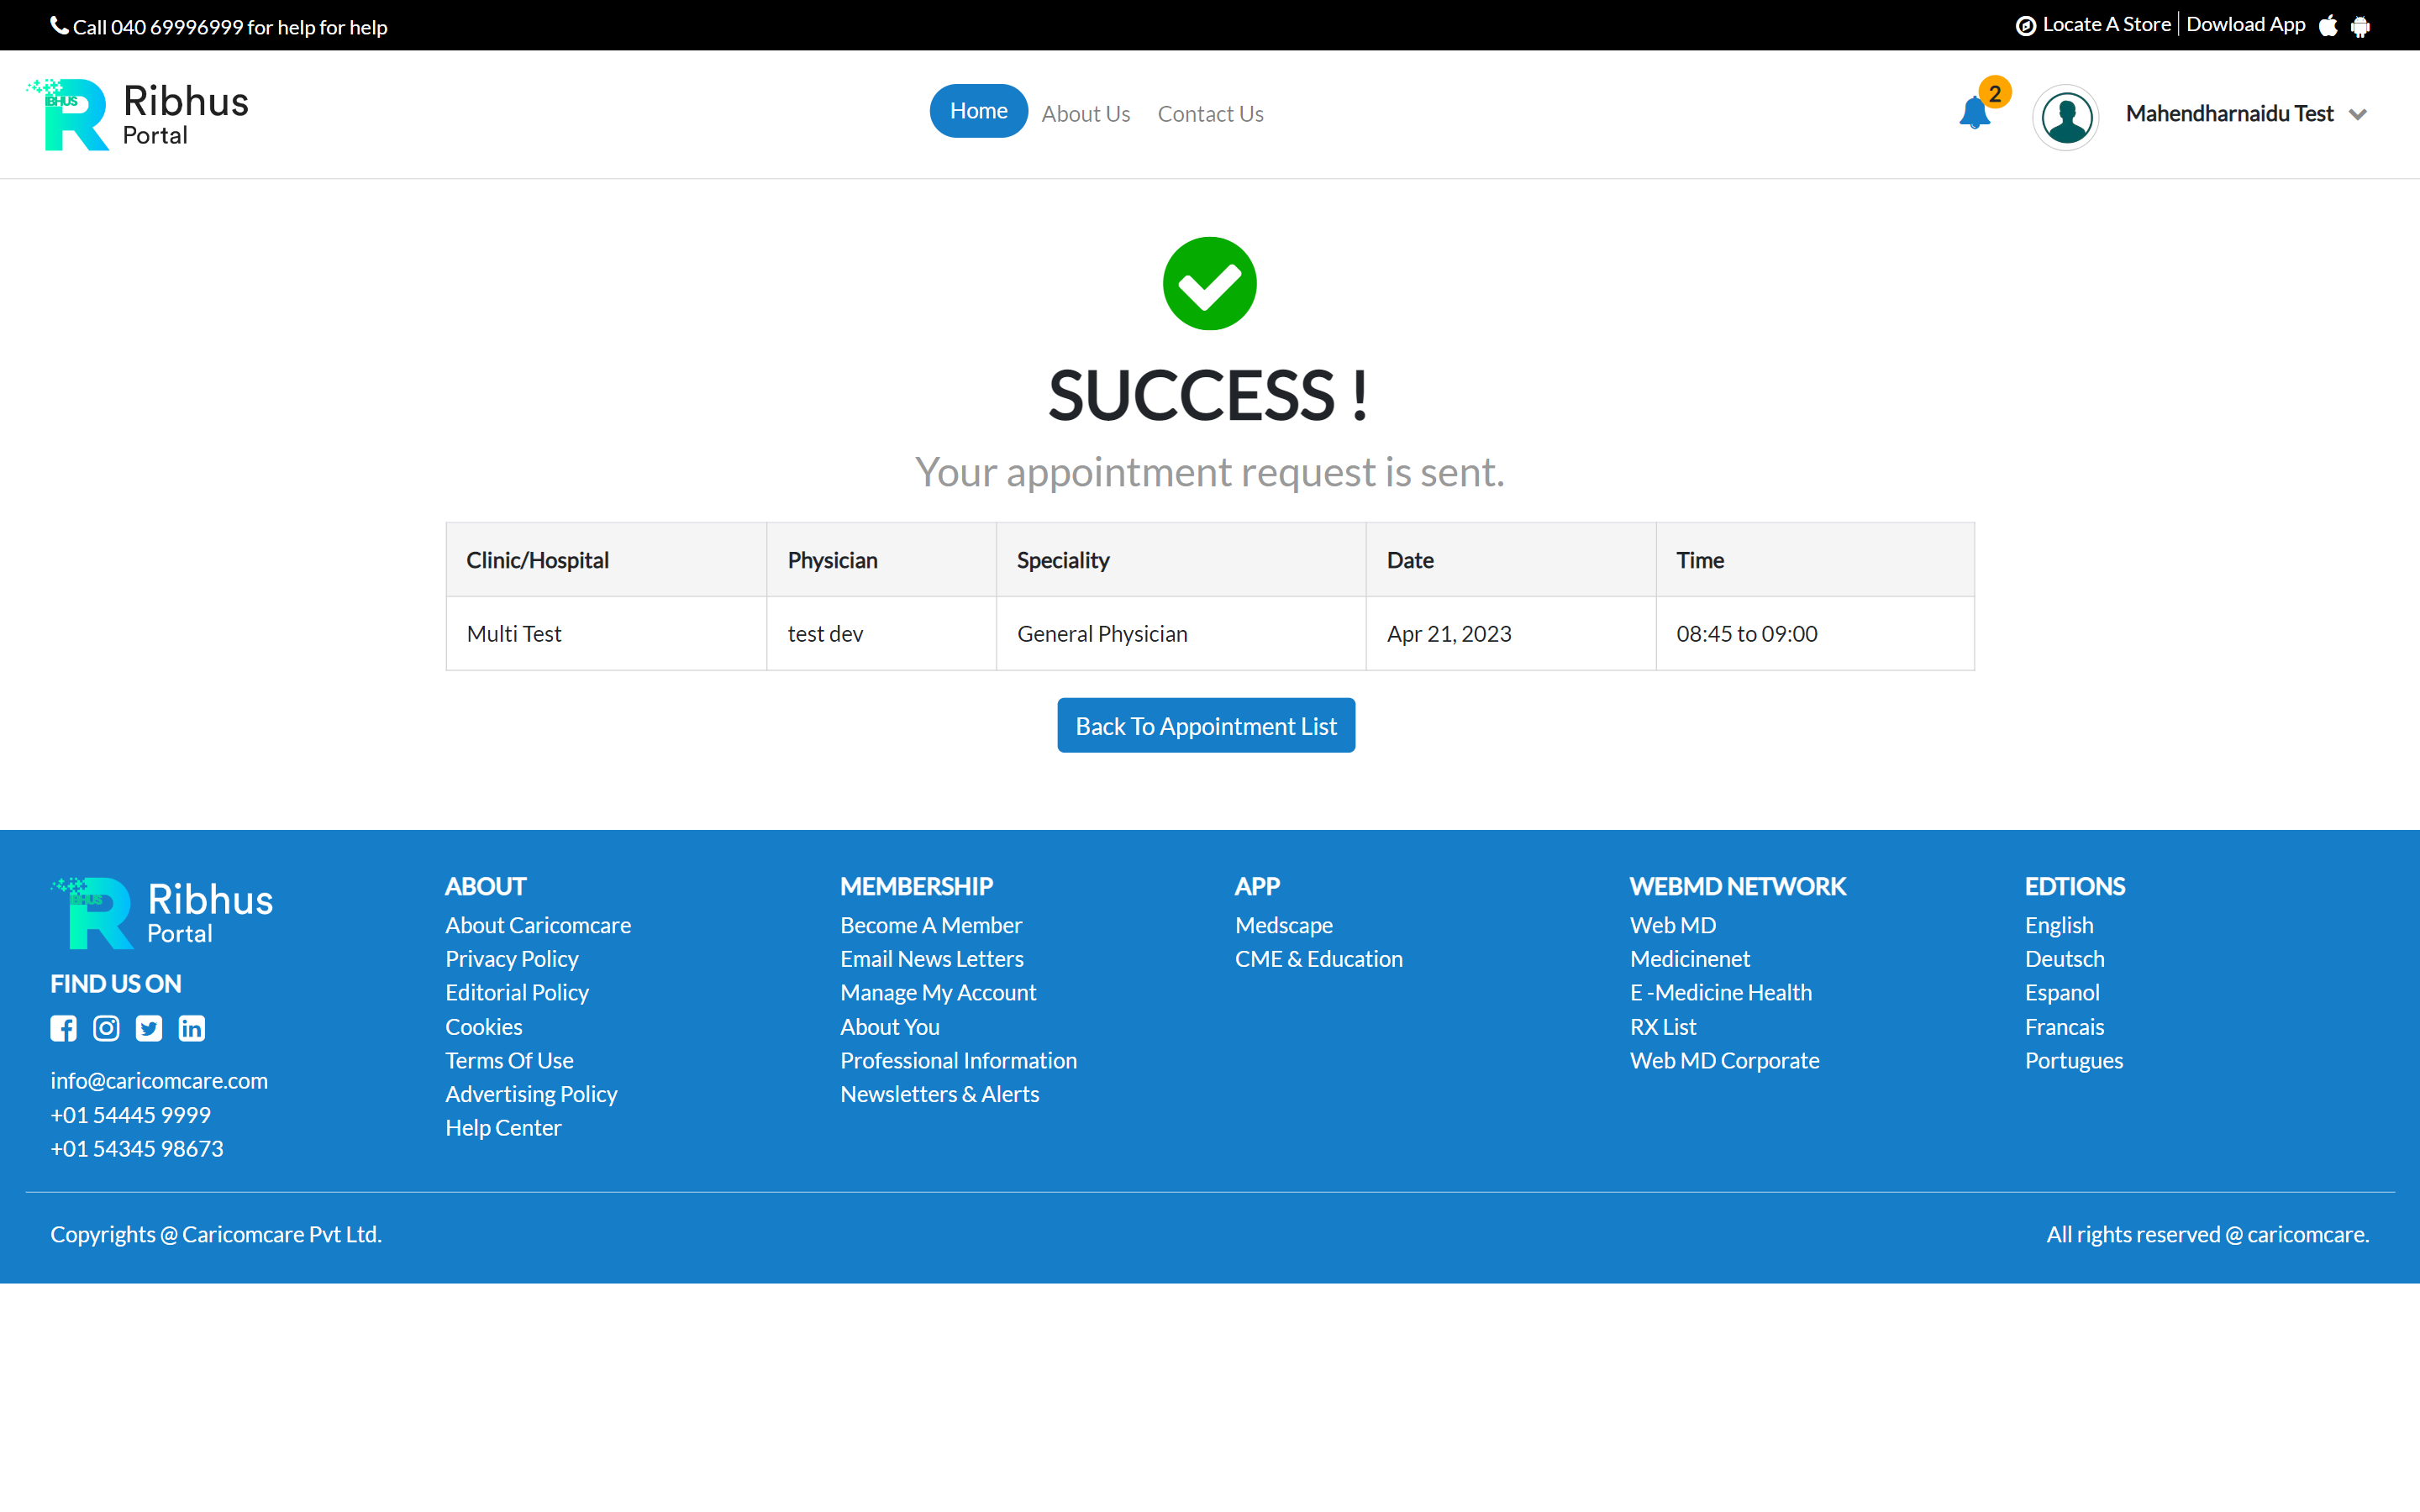Open the LinkedIn icon in footer
The height and width of the screenshot is (1512, 2420).
point(191,1028)
